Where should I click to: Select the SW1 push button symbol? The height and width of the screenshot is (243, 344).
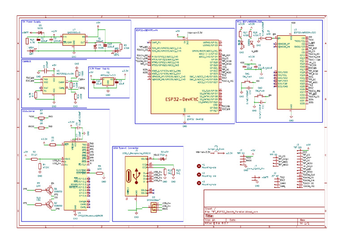pos(247,82)
